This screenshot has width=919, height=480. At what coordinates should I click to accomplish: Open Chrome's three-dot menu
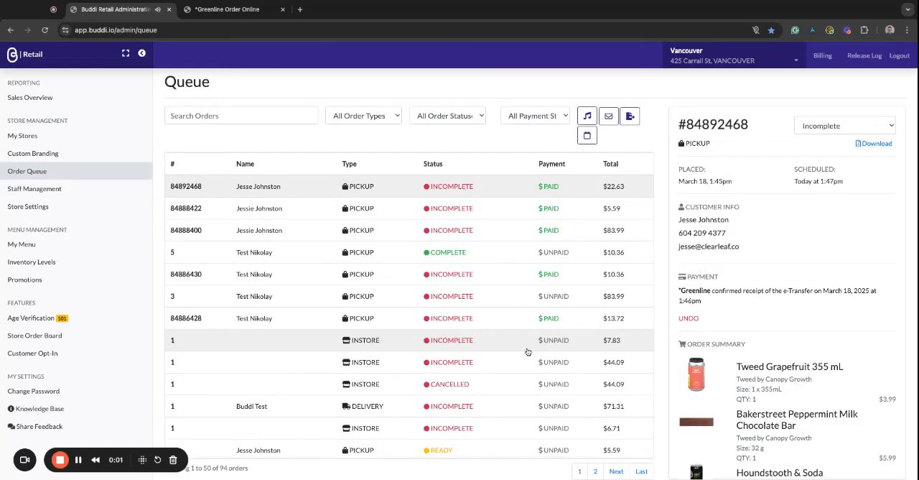coord(908,30)
